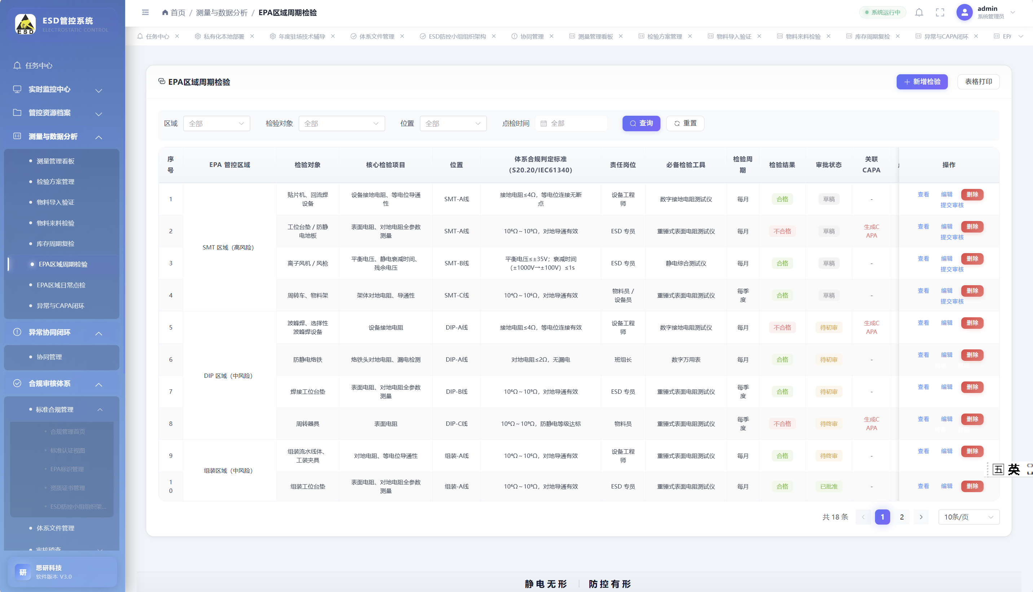Collapse sidebar with hamburger menu icon
The width and height of the screenshot is (1033, 592).
point(145,12)
